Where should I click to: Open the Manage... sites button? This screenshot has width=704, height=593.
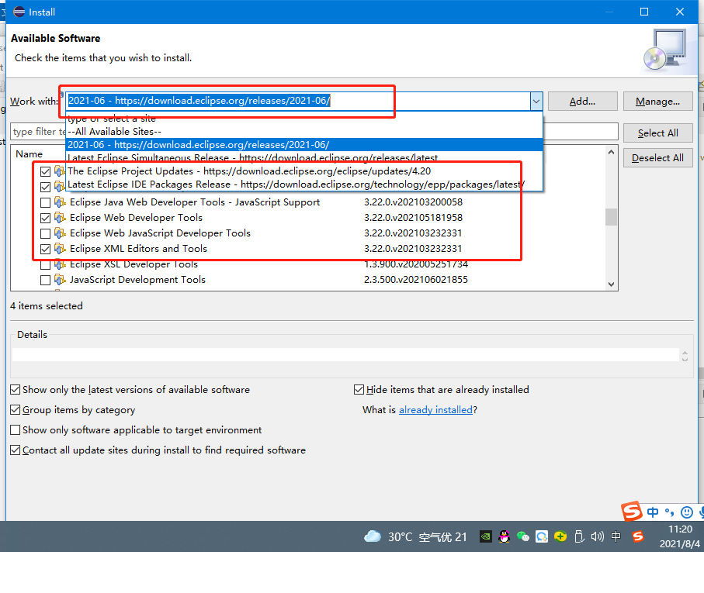[x=657, y=102]
